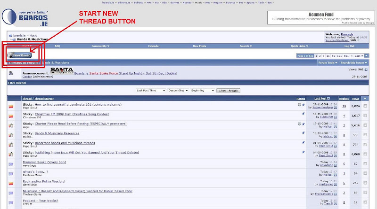Click thread icon of Drummer Seeks Covers band
377x209 pixels.
(x=11, y=164)
